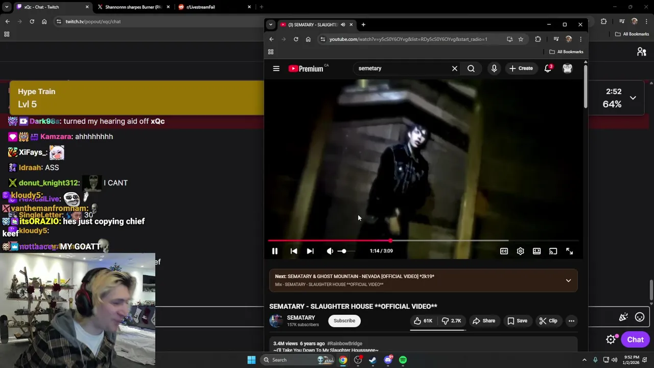Reload the YouTube window page

(296, 39)
